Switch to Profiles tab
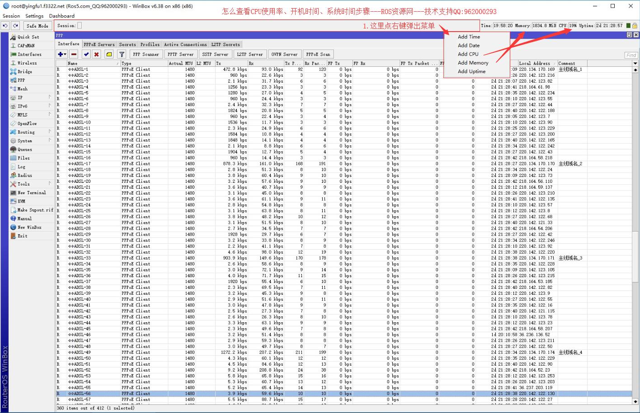The width and height of the screenshot is (640, 413). 150,44
